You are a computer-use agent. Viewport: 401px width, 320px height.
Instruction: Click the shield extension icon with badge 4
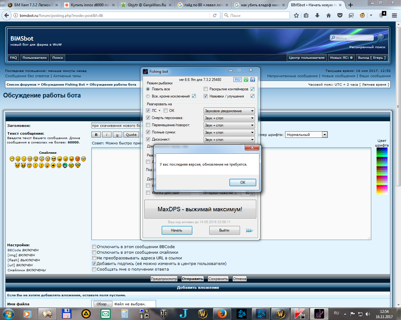tap(382, 15)
